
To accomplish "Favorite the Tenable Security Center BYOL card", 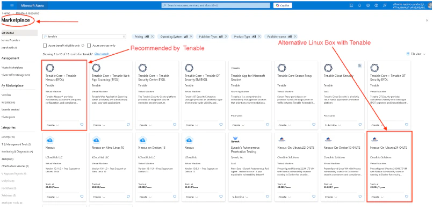I will point(175,125).
